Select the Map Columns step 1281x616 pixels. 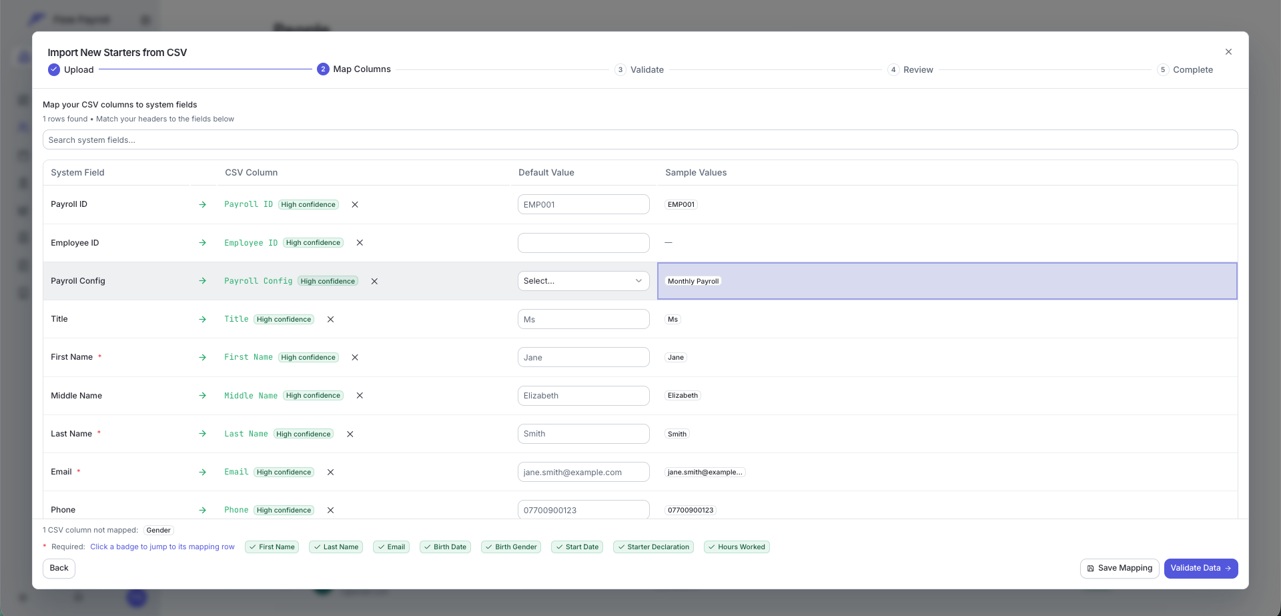pos(354,69)
